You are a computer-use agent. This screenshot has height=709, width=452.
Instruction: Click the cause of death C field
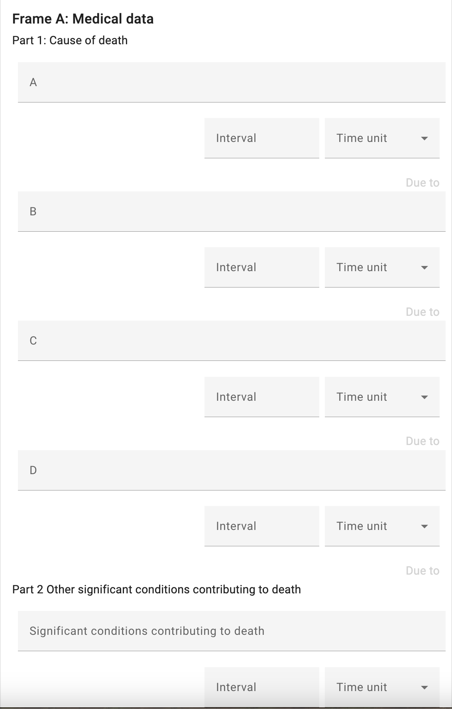[231, 341]
